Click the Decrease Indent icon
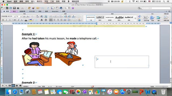The width and height of the screenshot is (172, 96). coord(66,17)
